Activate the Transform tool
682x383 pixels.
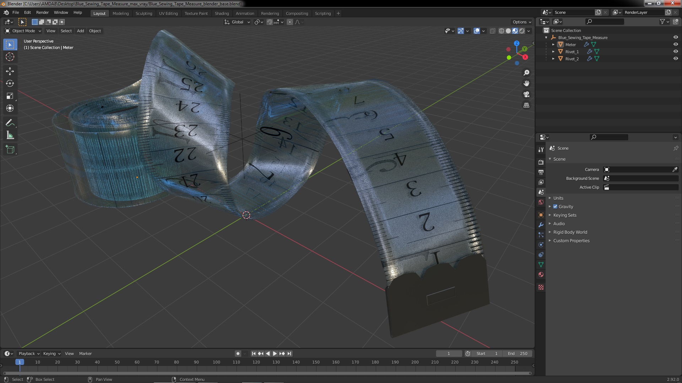10,109
